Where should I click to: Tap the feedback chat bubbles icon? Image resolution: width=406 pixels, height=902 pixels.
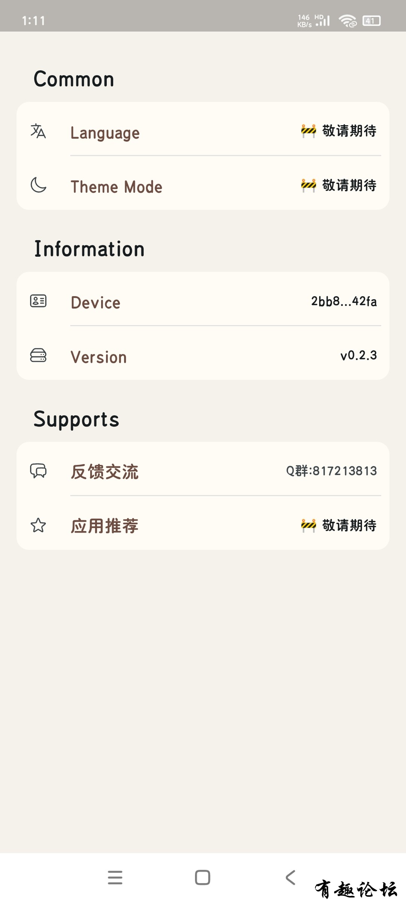(x=38, y=471)
